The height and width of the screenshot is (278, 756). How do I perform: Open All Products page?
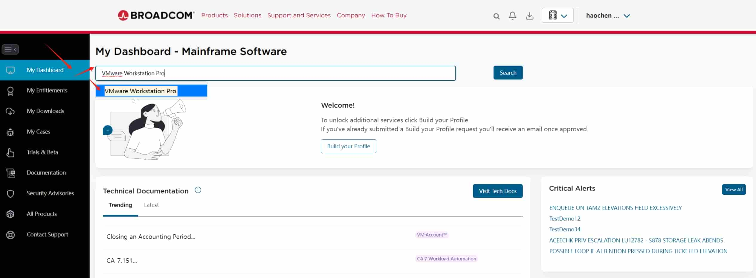pos(42,214)
